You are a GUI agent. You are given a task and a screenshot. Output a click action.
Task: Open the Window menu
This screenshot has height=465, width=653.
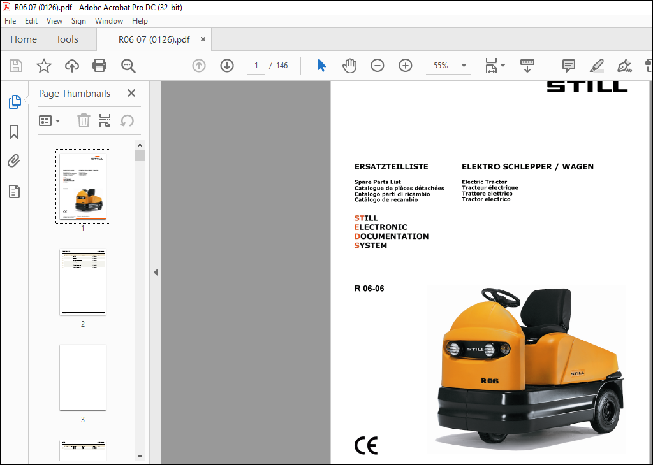108,21
